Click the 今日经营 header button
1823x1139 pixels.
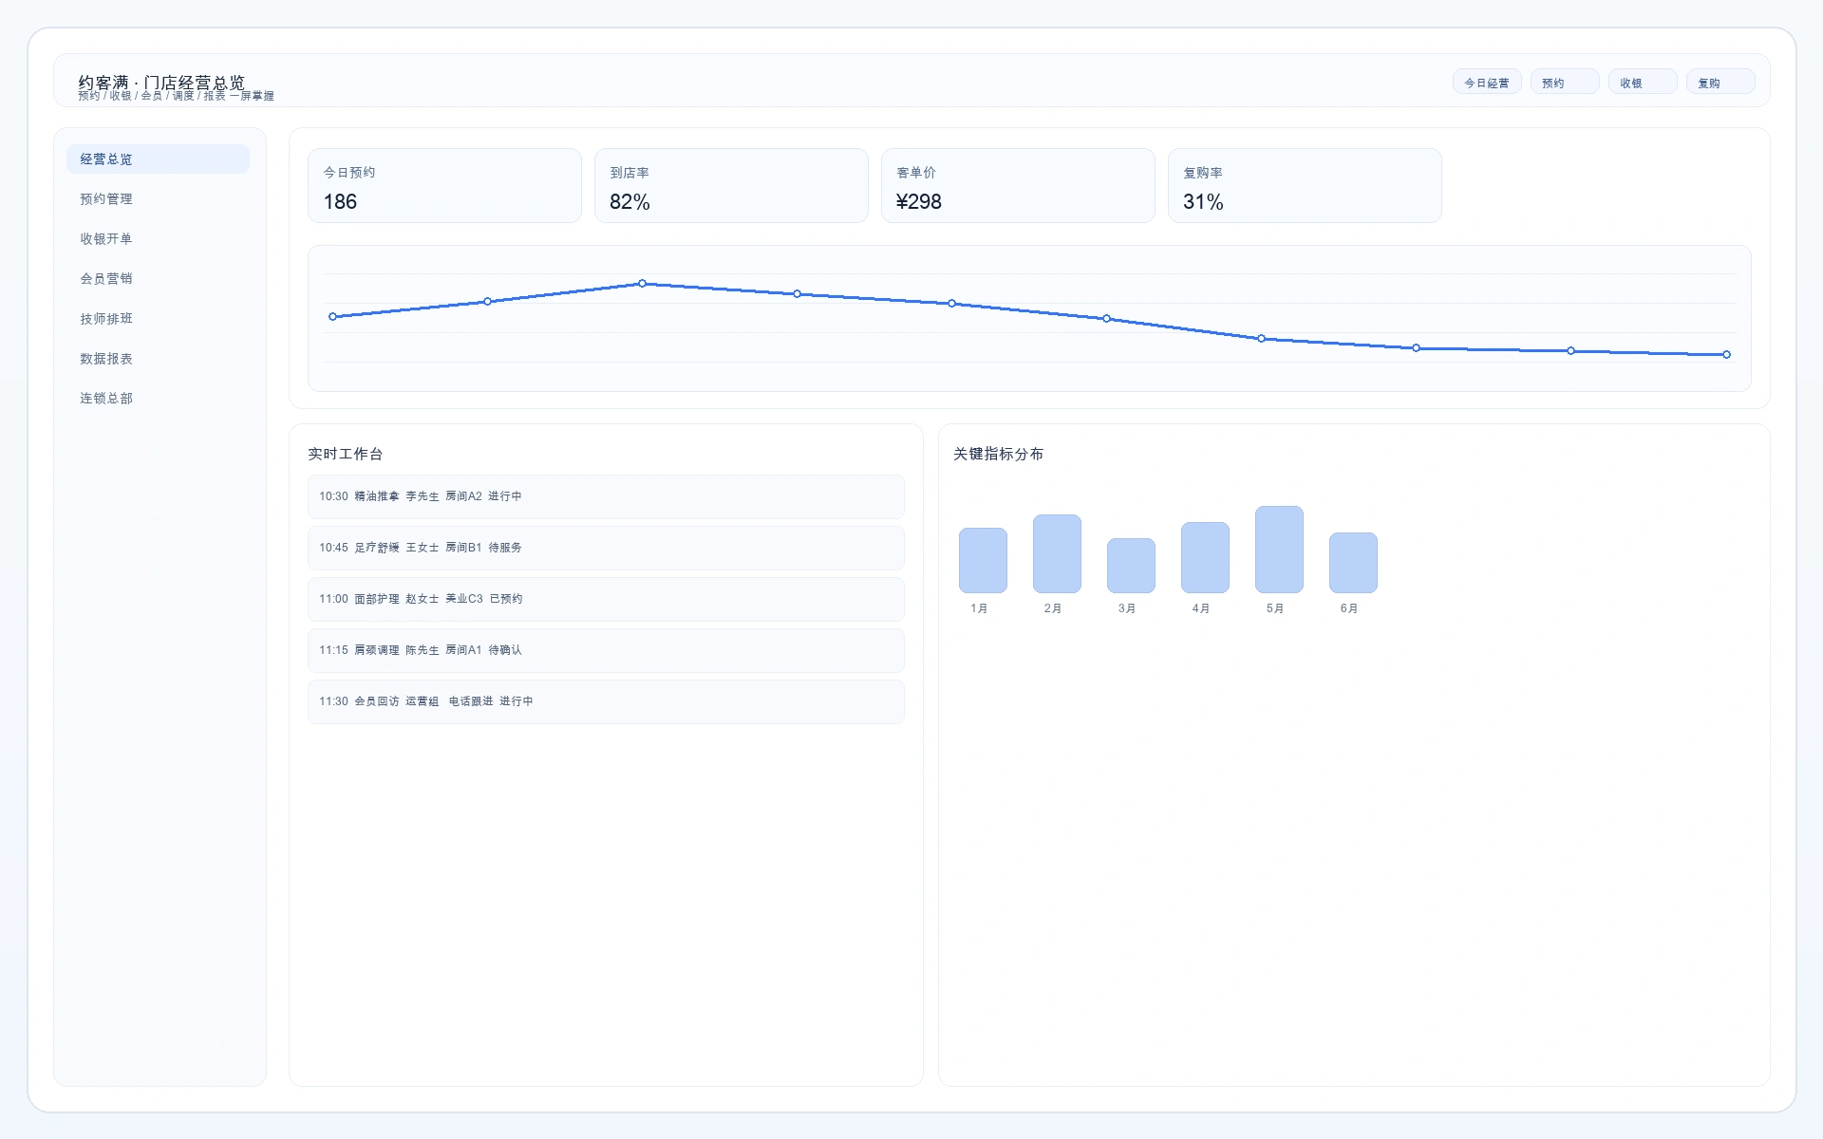tap(1486, 83)
